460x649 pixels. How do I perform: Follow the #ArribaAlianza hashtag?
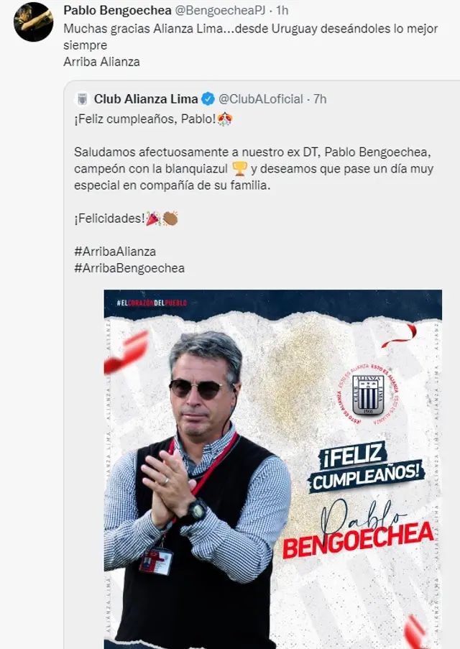coord(115,252)
